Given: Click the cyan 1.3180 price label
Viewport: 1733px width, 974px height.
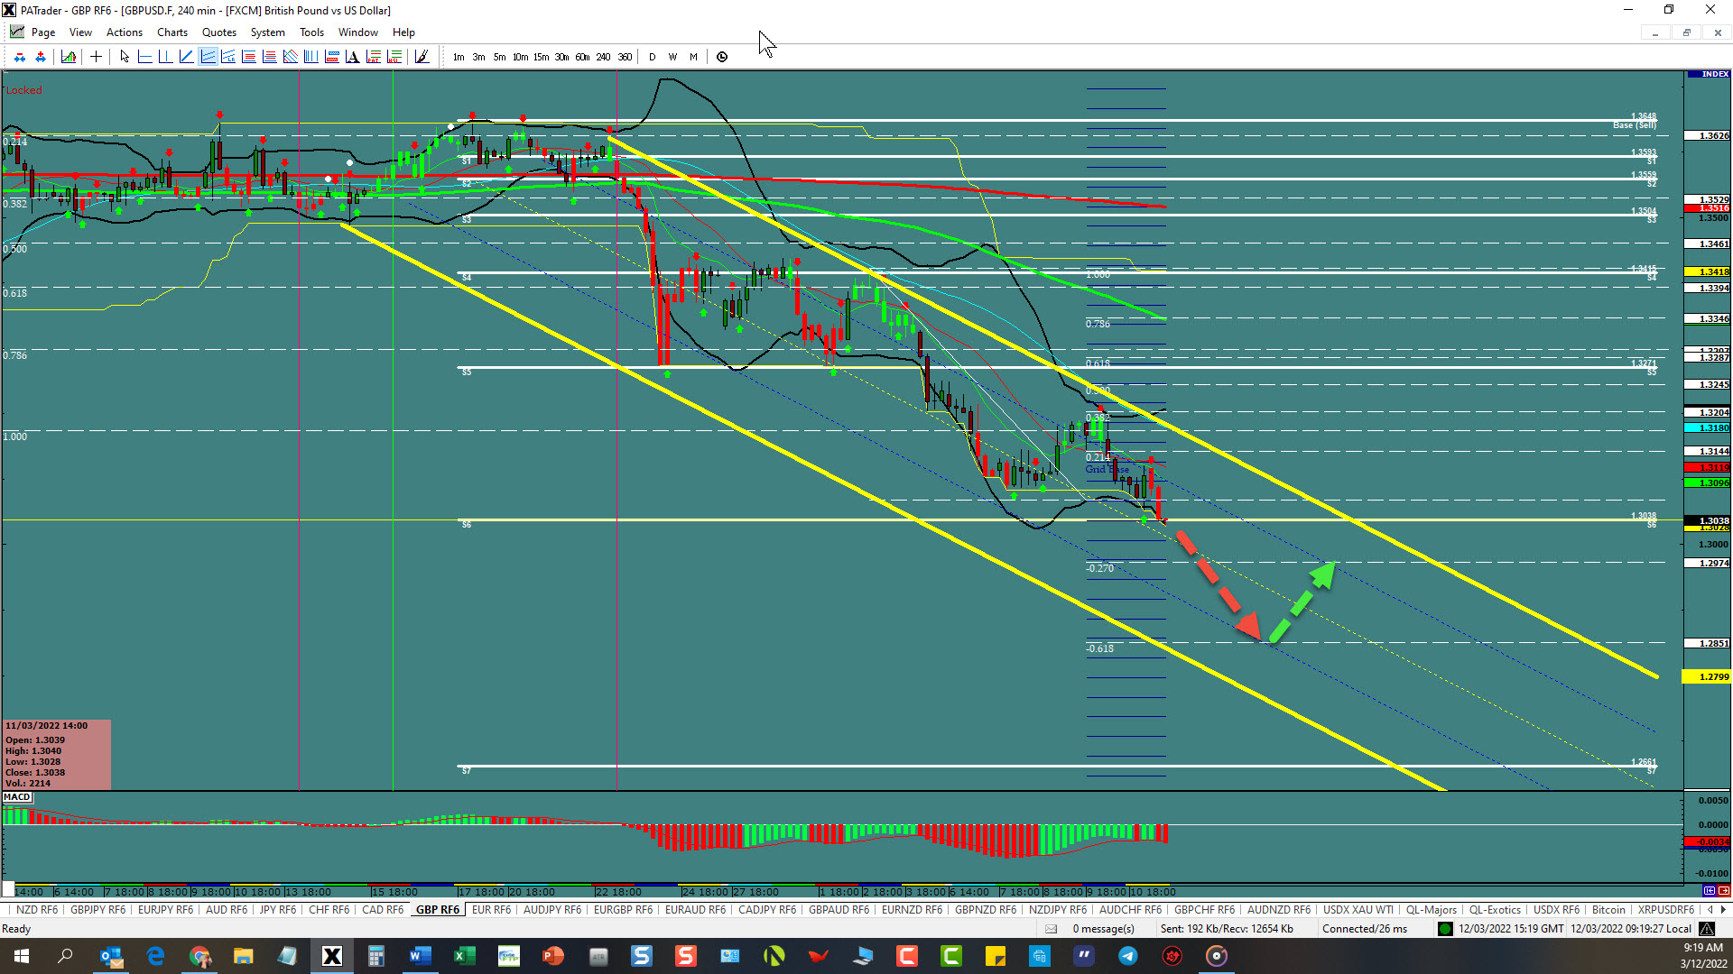Looking at the screenshot, I should pos(1708,428).
